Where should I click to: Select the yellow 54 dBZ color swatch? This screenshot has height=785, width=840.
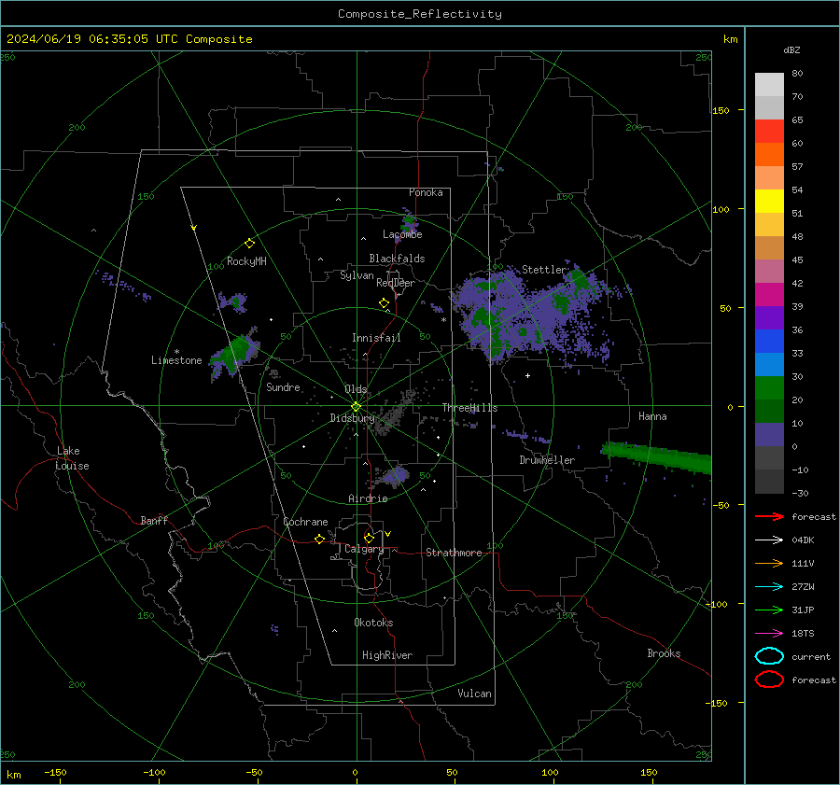click(x=769, y=201)
